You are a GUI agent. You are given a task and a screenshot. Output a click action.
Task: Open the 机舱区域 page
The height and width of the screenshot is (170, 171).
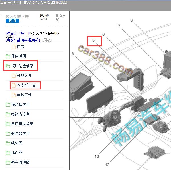click(24, 75)
